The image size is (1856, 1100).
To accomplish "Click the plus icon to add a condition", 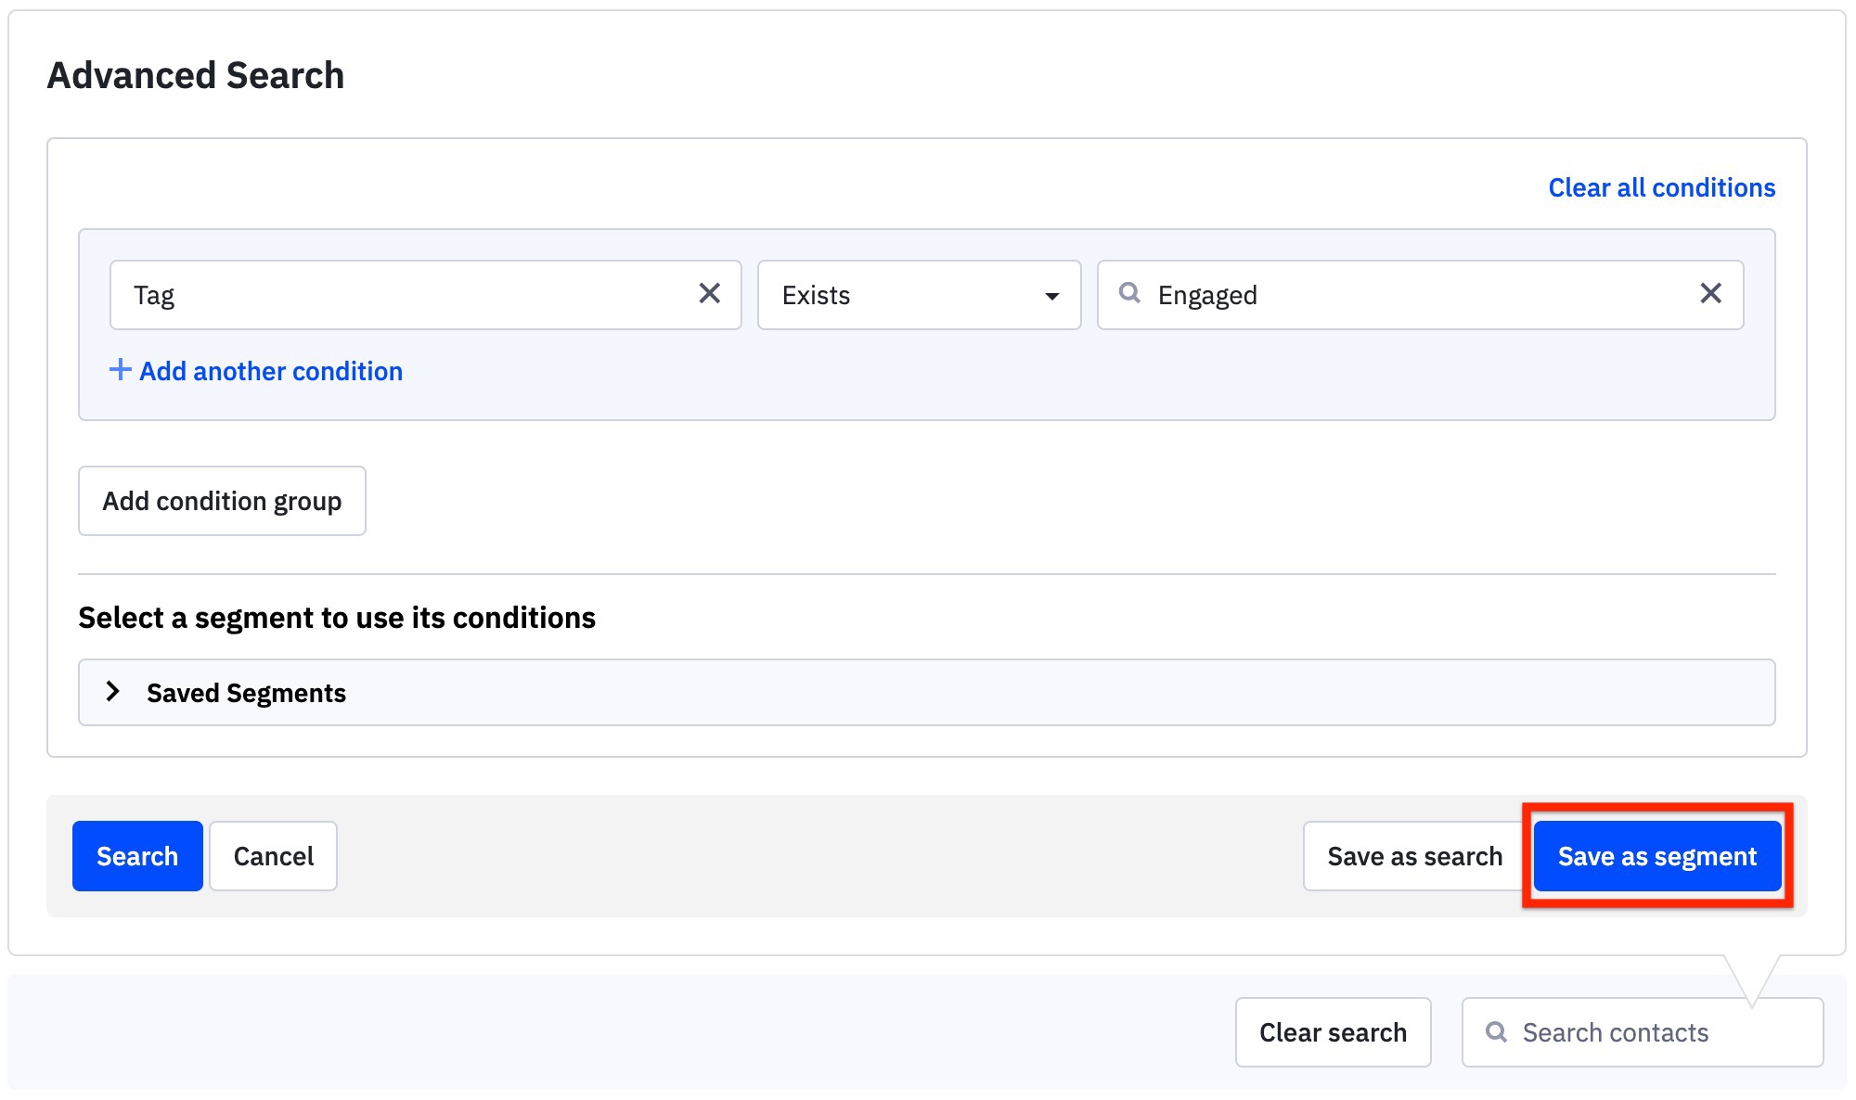I will [x=120, y=370].
